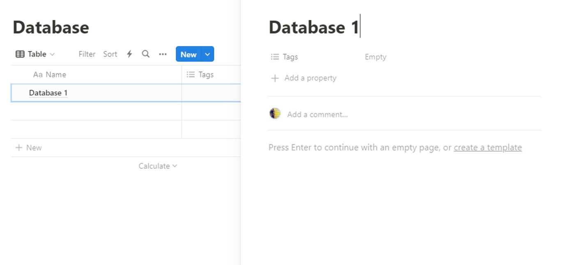Expand the New button dropdown arrow

(208, 54)
